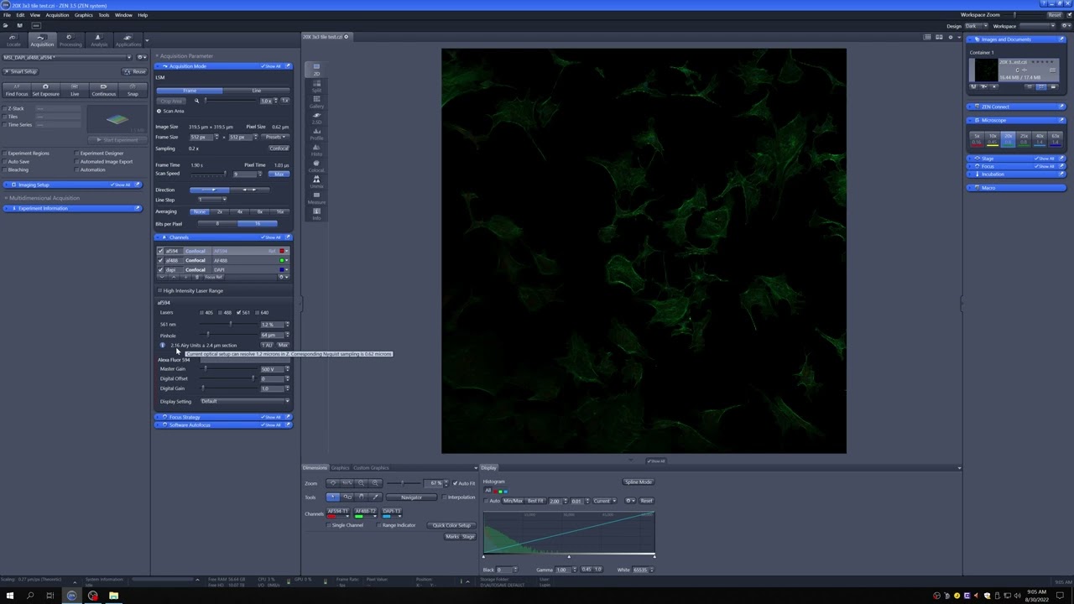Open the Frame Size Presets dropdown

point(275,137)
